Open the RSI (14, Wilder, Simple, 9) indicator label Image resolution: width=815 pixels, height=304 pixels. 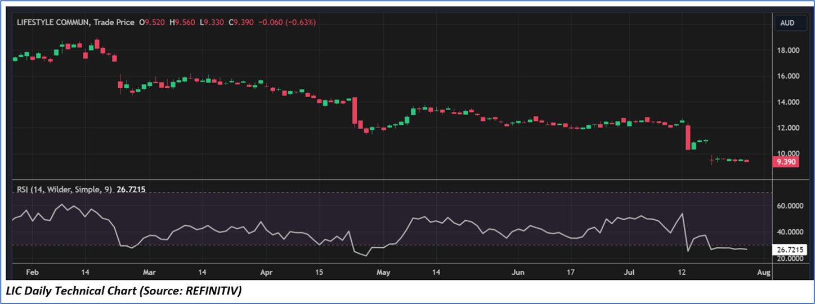click(64, 190)
